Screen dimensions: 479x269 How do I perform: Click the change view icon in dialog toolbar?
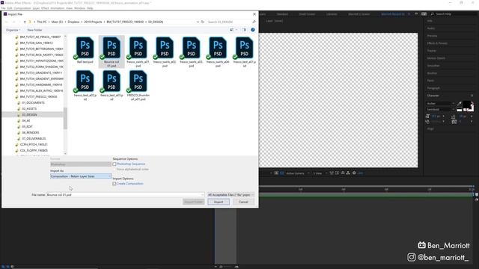(231, 30)
